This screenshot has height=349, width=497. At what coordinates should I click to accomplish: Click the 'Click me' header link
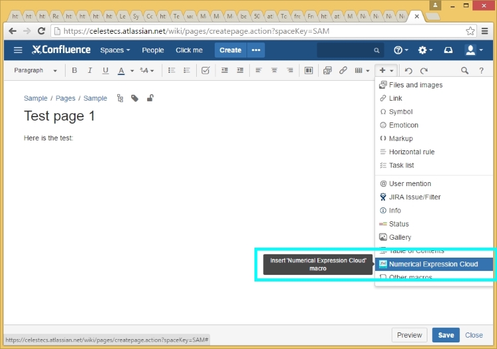[x=190, y=50]
